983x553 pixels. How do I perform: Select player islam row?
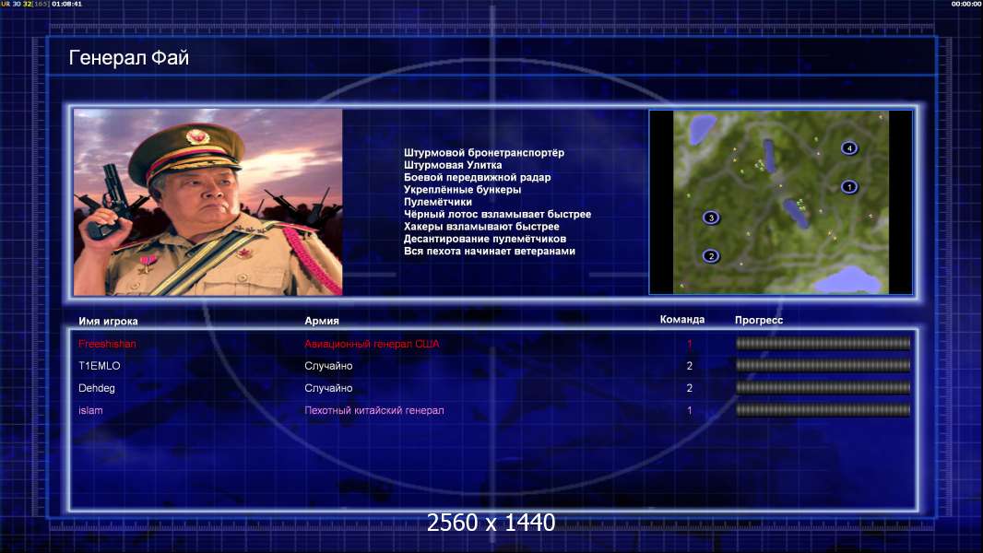coord(493,411)
